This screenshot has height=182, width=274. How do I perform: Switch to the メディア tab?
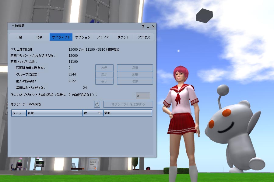pos(103,37)
